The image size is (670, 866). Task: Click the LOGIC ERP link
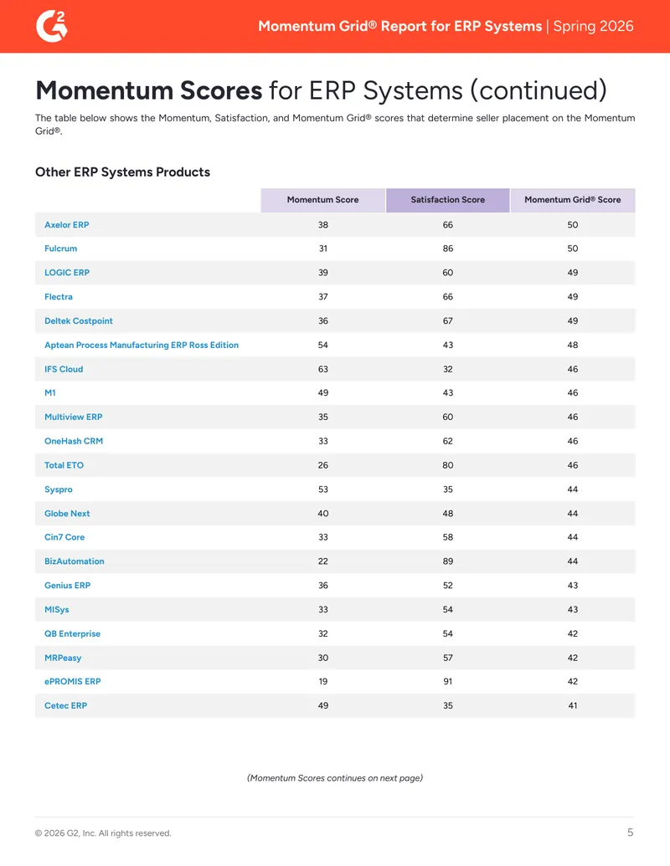tap(67, 273)
